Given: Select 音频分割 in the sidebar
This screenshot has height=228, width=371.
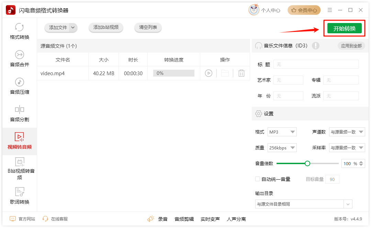Looking at the screenshot, I should (x=19, y=114).
